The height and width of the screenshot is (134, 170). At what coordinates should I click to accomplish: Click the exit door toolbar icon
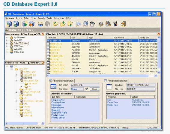coord(124,24)
